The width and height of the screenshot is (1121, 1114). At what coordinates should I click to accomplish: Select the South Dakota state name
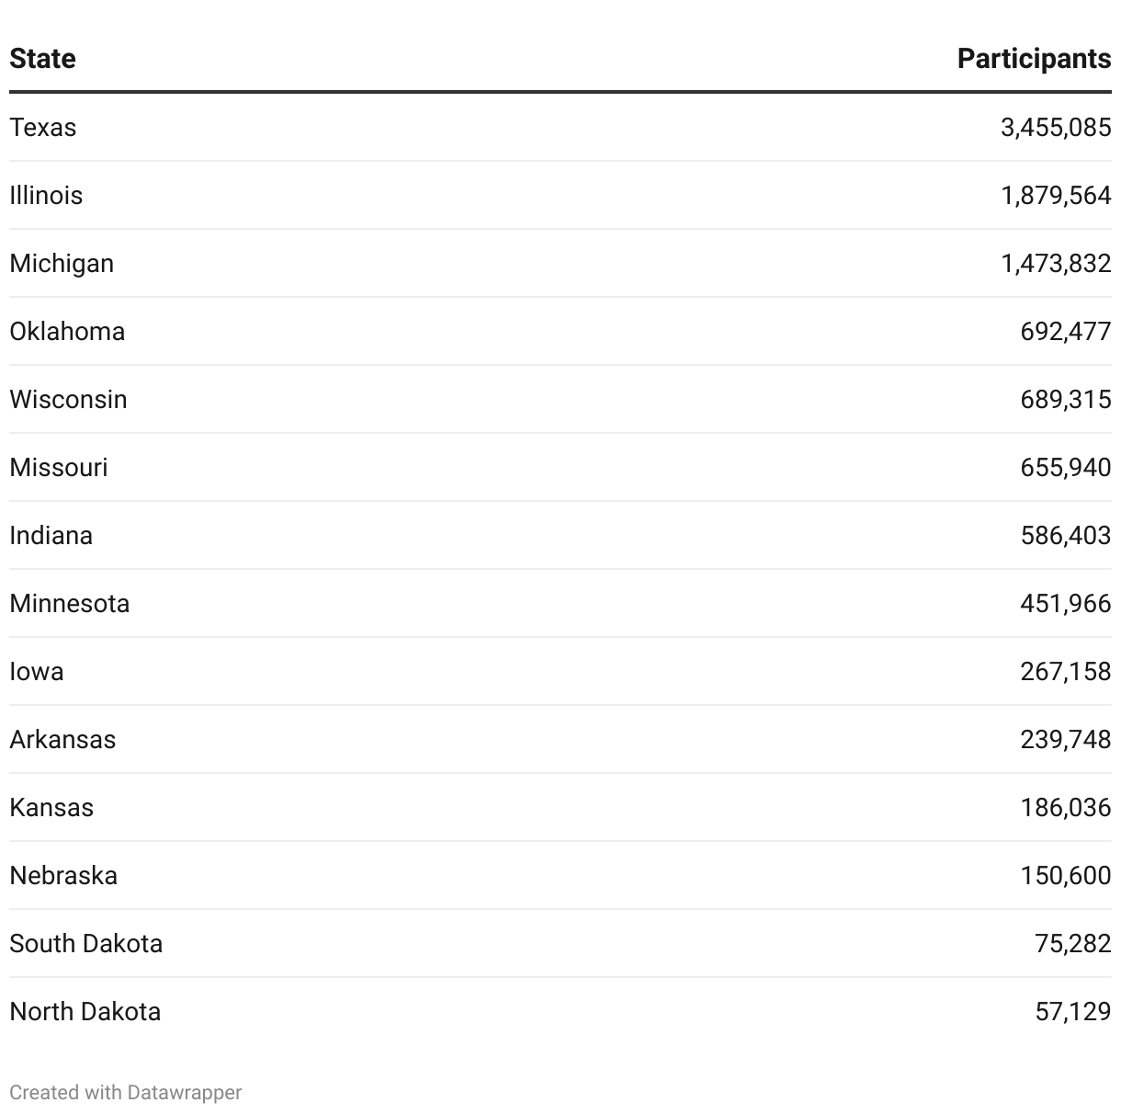point(86,943)
